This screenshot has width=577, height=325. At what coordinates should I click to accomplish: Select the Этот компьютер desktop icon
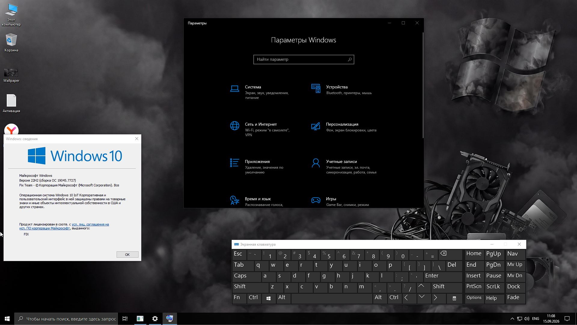click(x=11, y=15)
